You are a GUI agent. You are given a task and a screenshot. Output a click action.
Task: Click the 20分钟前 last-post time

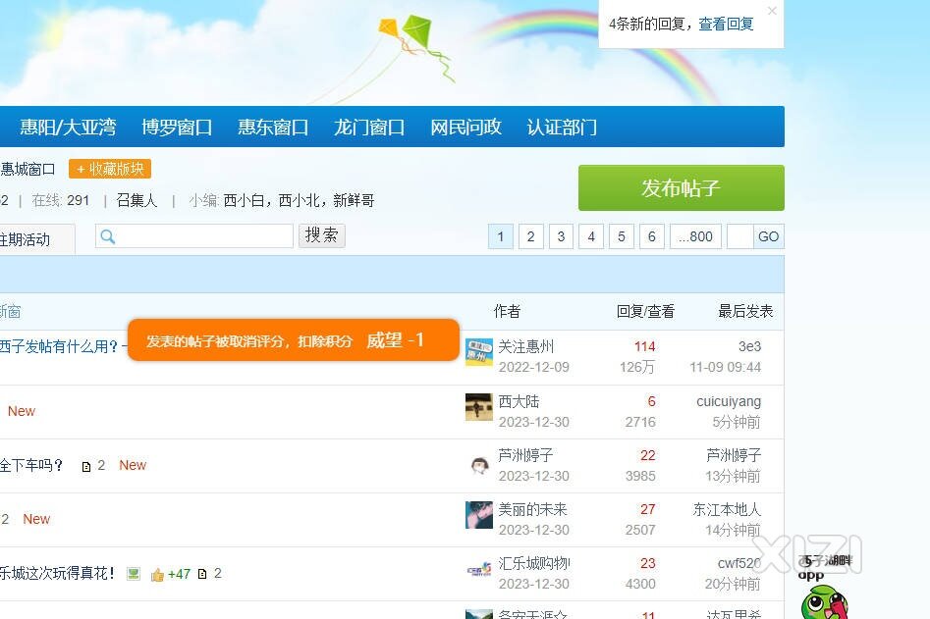click(733, 584)
